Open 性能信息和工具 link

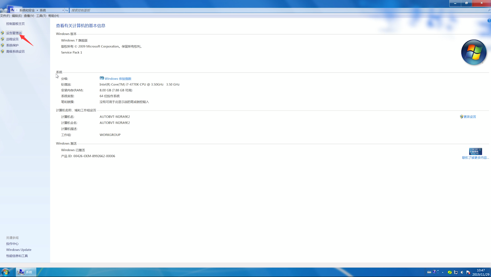[17, 256]
